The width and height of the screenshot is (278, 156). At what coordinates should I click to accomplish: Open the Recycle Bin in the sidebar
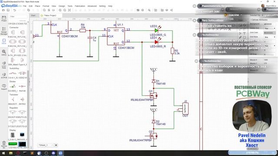click(4, 144)
